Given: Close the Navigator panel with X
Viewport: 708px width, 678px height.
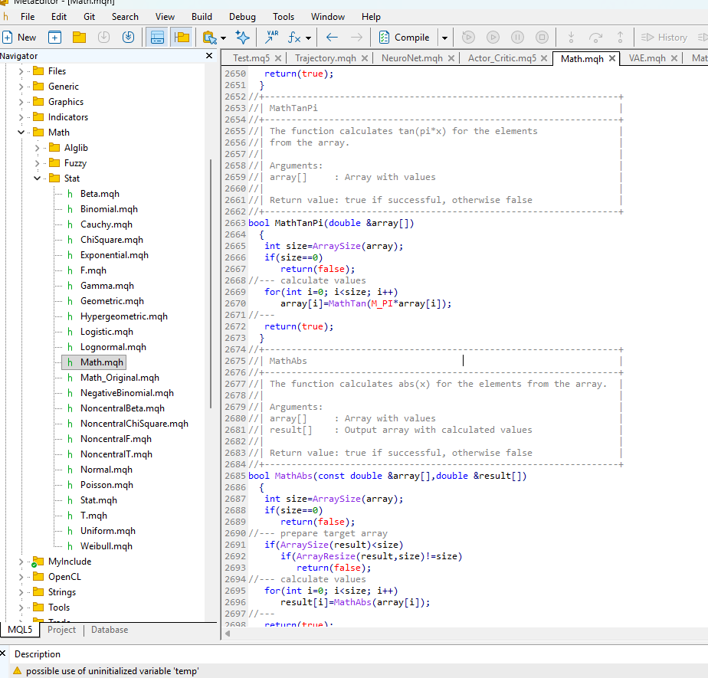Looking at the screenshot, I should coord(209,56).
